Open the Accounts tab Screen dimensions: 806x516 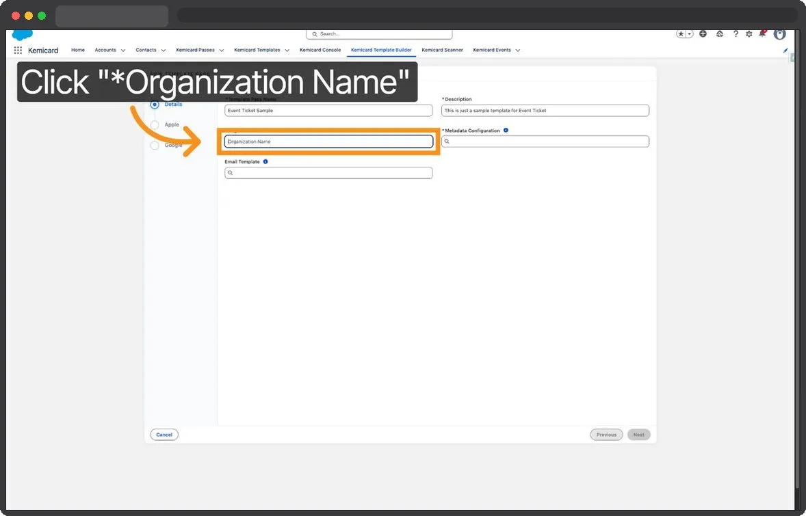[x=105, y=50]
